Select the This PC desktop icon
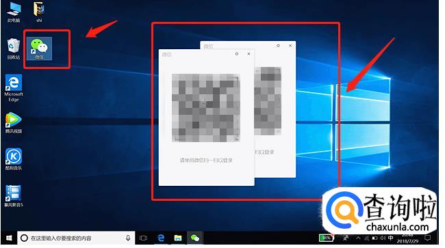The height and width of the screenshot is (248, 445). [x=14, y=12]
